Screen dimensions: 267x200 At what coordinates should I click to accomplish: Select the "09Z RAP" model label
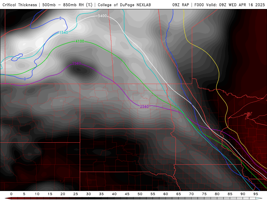coord(181,5)
